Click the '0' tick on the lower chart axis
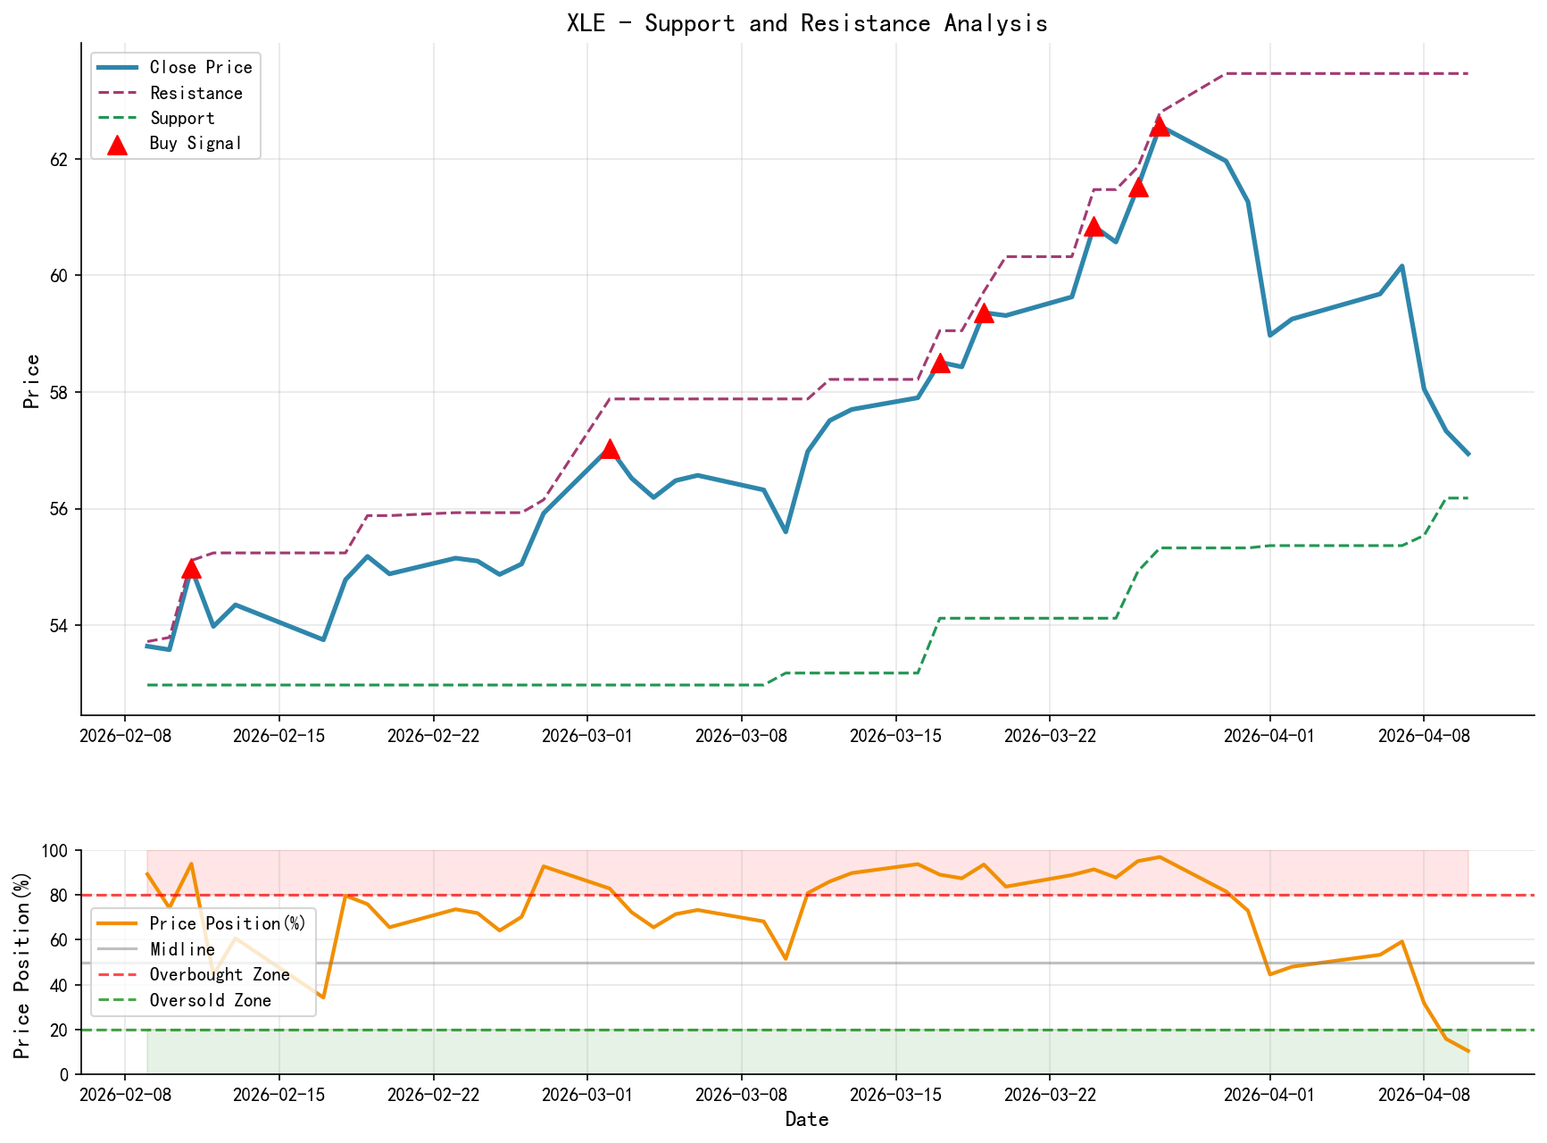 [x=64, y=1074]
